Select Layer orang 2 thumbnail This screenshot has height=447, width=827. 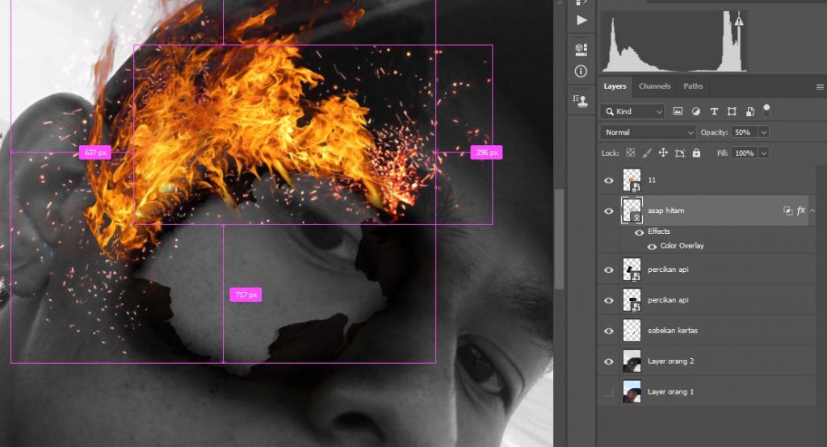[x=632, y=361]
